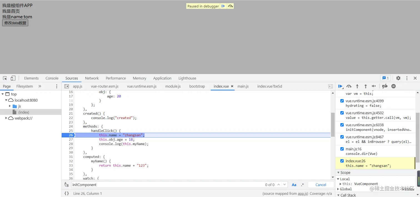420x197 pixels.
Task: Open the app.js file tab
Action: (77, 86)
